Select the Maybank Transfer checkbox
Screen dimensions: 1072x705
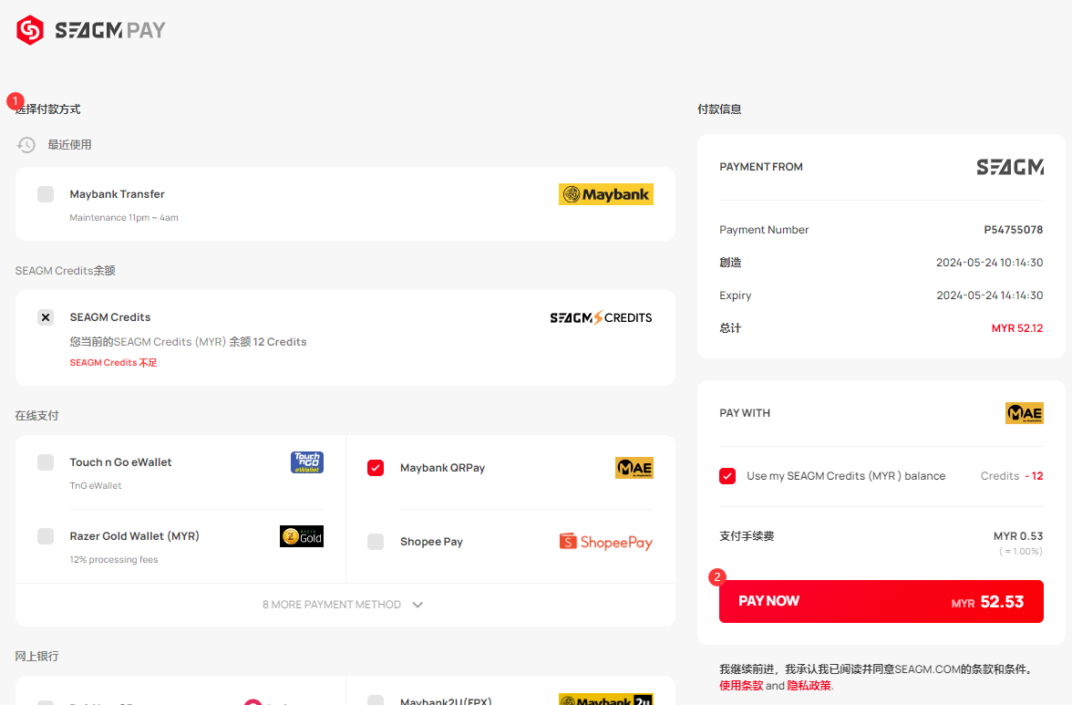pyautogui.click(x=46, y=194)
